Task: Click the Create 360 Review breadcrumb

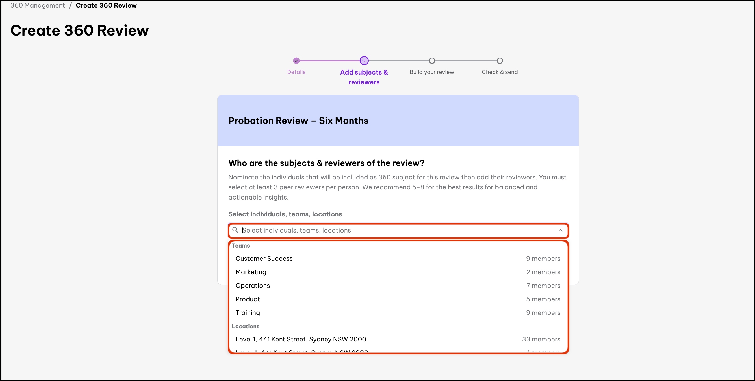Action: click(106, 5)
